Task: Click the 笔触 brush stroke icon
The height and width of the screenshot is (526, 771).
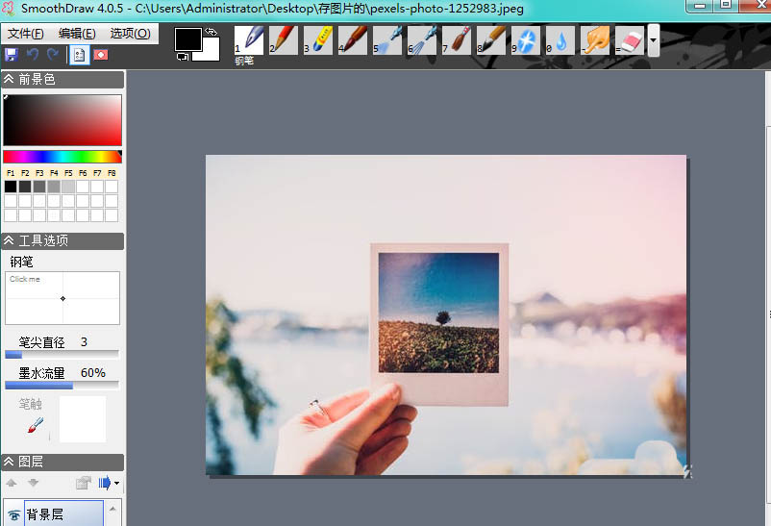Action: coord(35,425)
